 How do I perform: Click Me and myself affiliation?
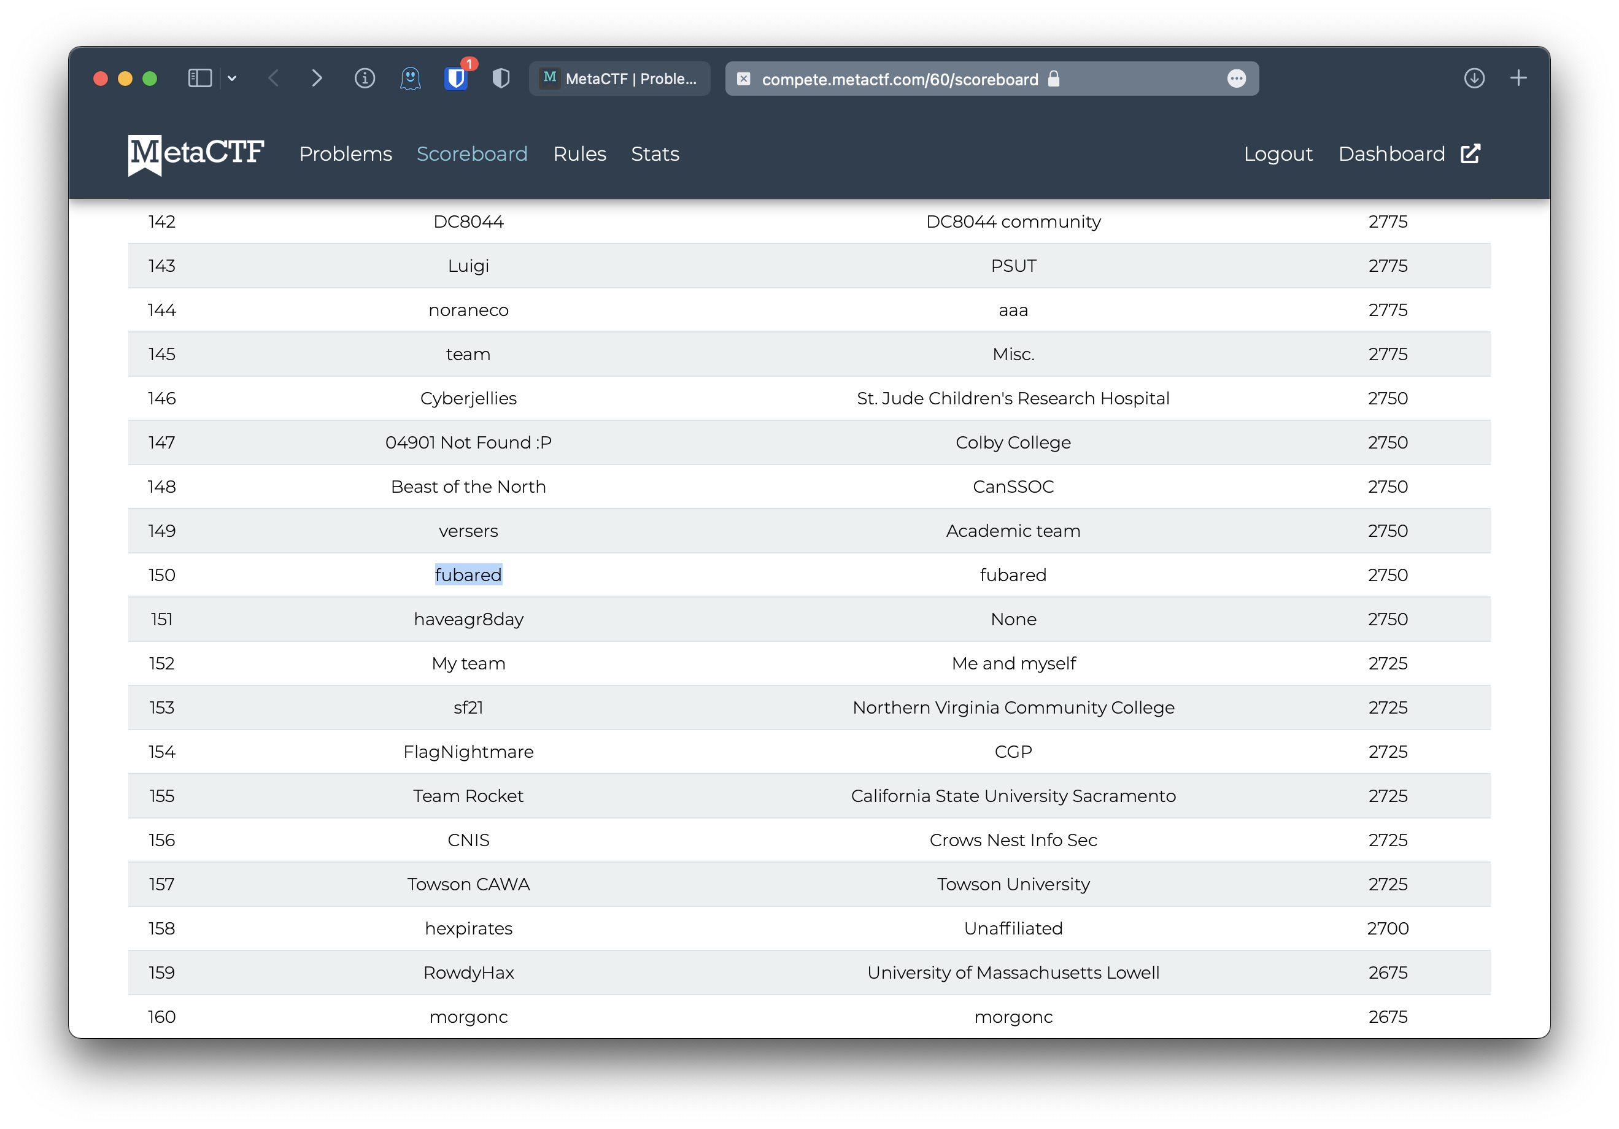[1013, 663]
